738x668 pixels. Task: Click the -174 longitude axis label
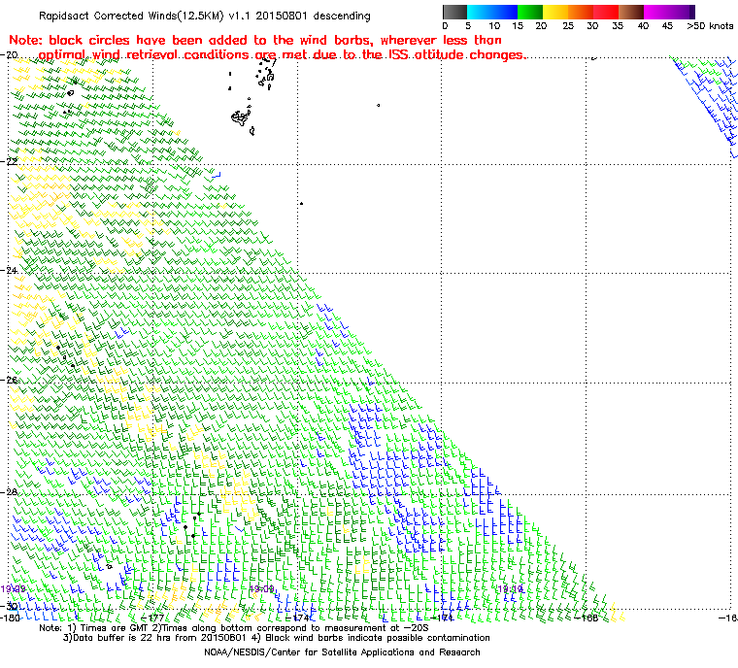(x=299, y=618)
